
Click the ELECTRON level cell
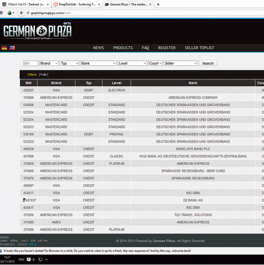point(117,90)
